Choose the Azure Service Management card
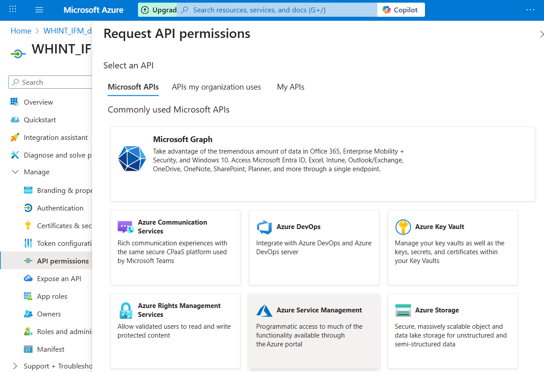The width and height of the screenshot is (544, 372). (314, 331)
